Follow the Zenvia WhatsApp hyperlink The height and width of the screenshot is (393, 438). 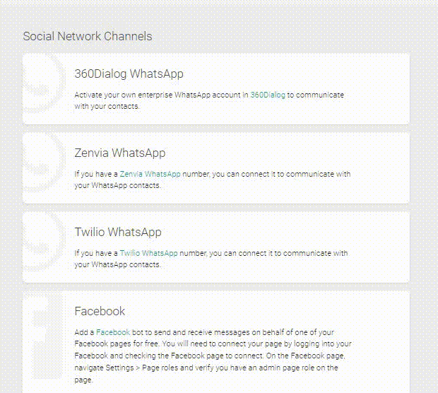pos(150,173)
